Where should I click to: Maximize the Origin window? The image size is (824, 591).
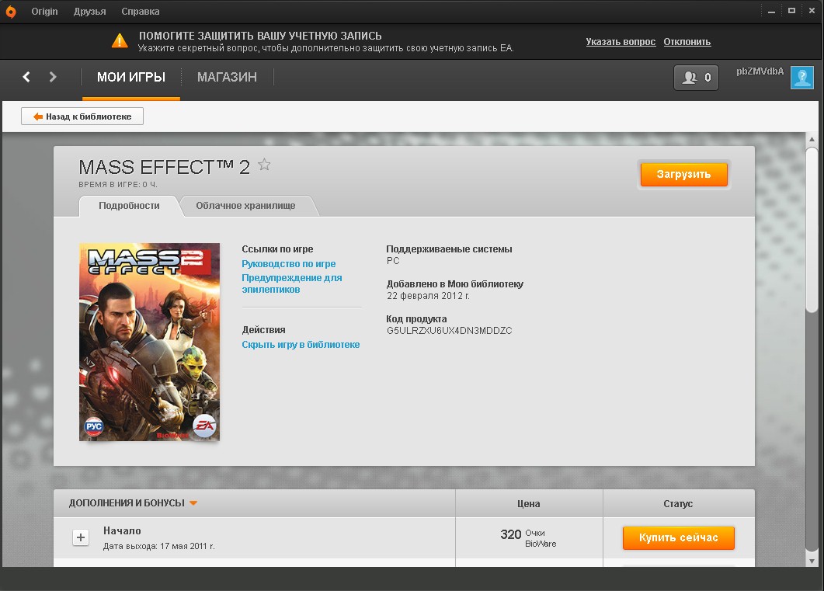[x=791, y=11]
